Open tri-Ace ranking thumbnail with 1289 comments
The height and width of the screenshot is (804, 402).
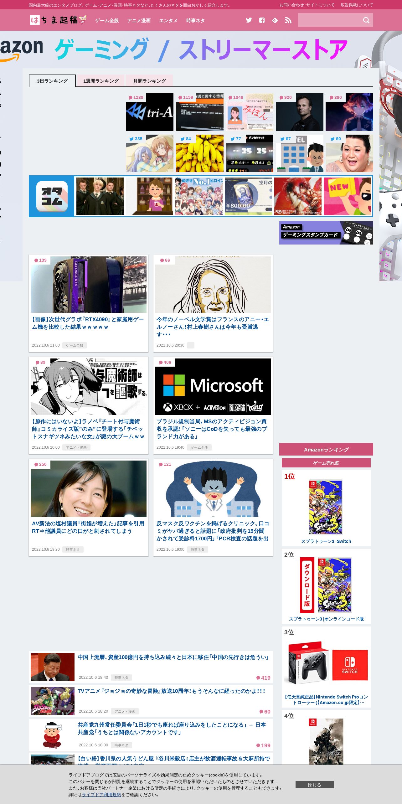pos(150,112)
